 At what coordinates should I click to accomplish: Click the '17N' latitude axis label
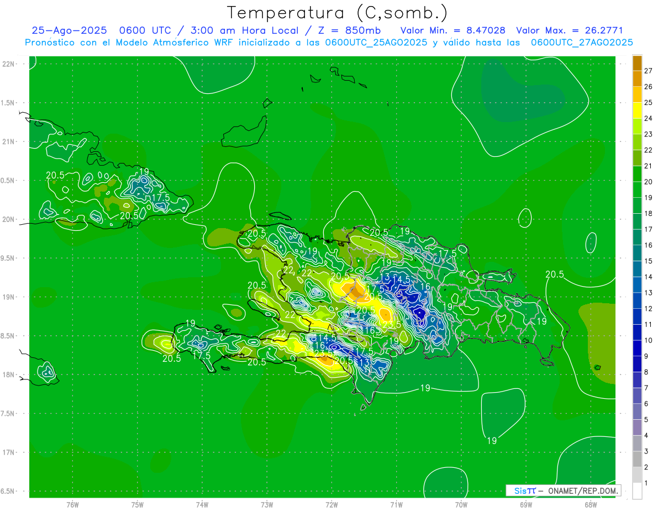click(8, 452)
